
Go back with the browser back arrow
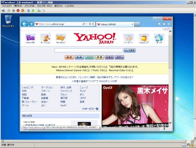point(24,24)
